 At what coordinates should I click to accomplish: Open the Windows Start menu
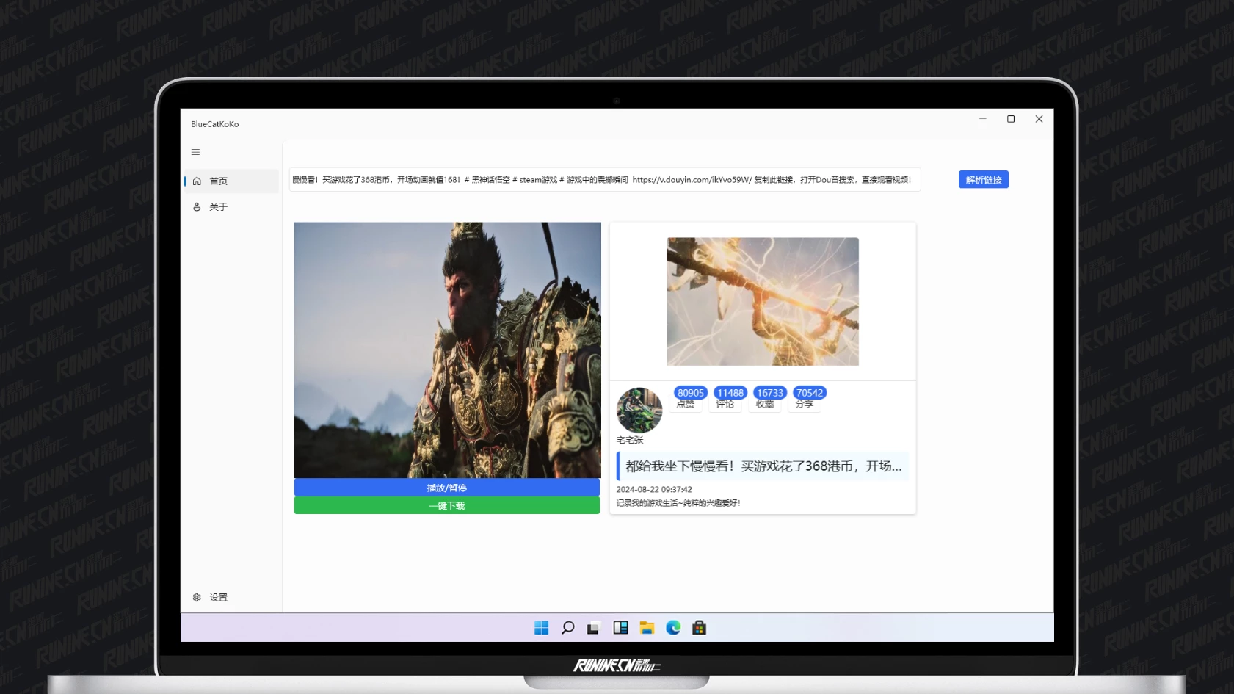pyautogui.click(x=542, y=628)
